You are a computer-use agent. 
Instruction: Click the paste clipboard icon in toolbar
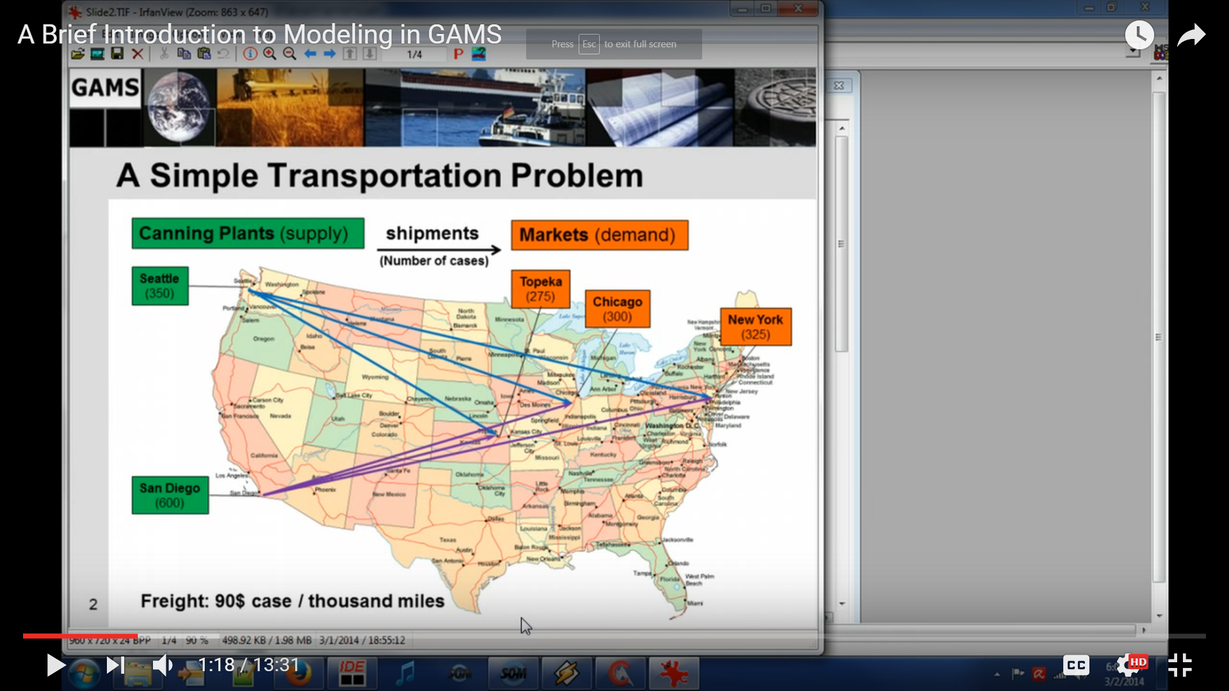click(204, 54)
